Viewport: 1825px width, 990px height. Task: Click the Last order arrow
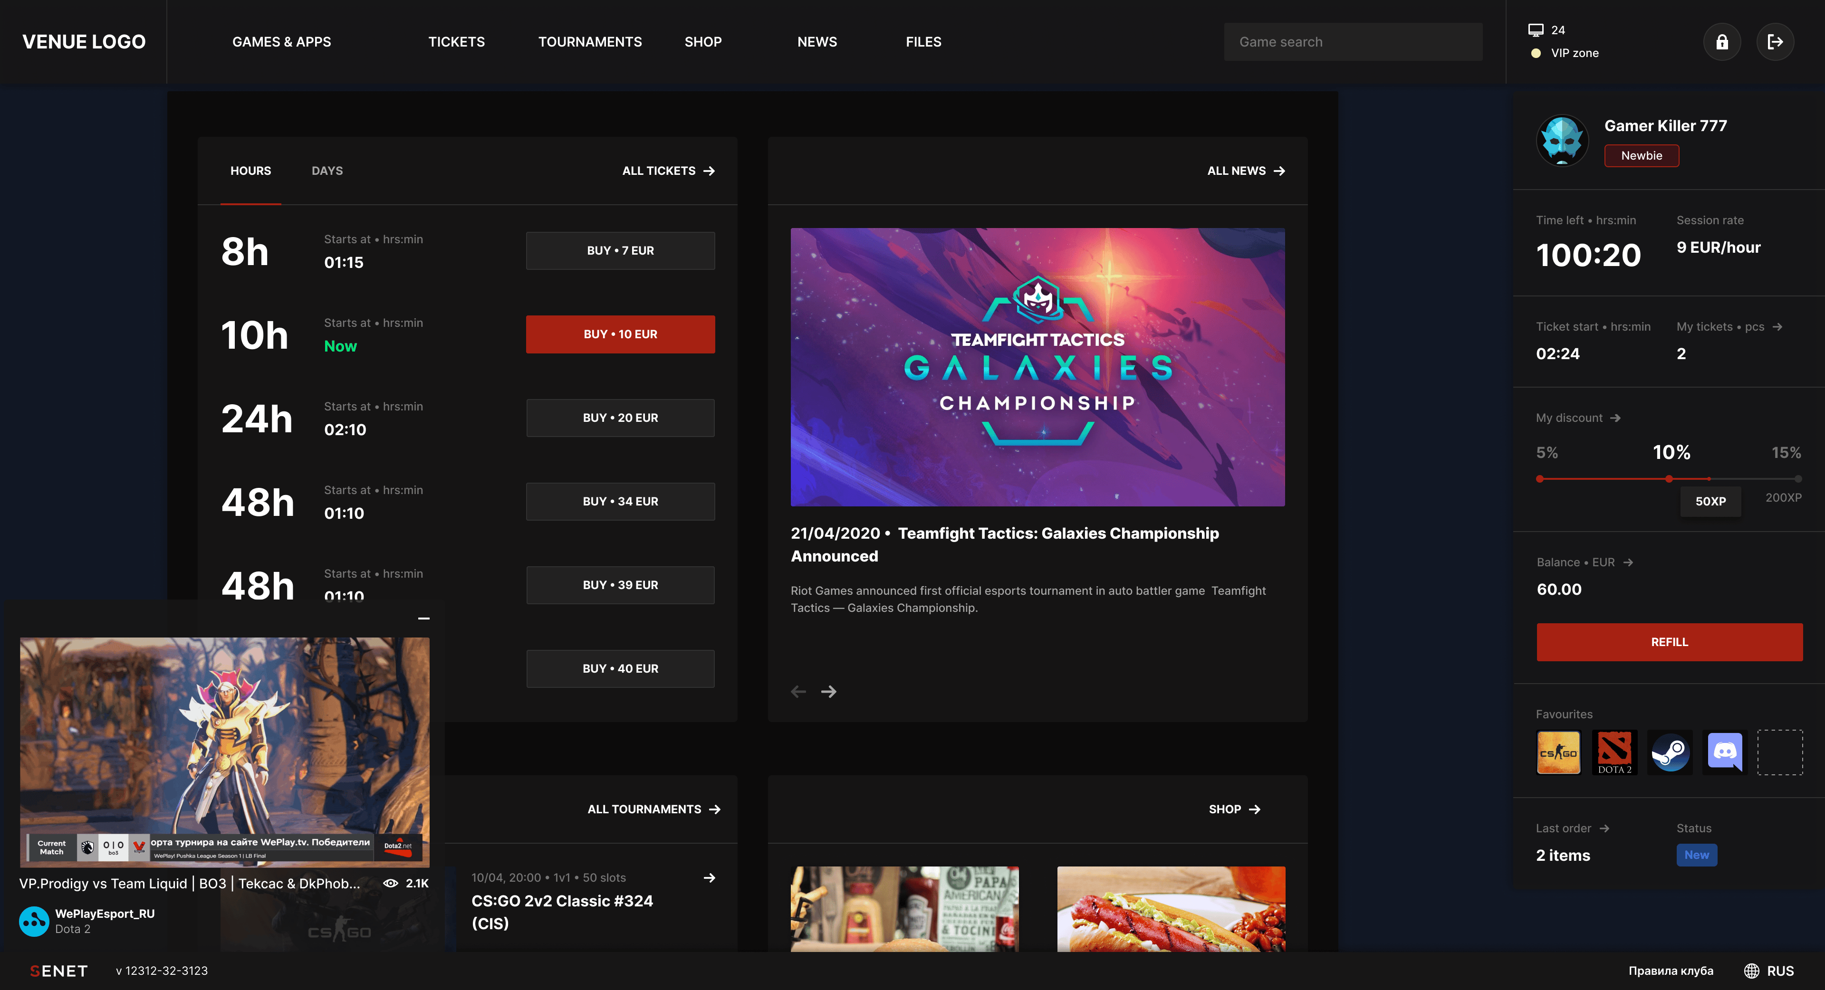1604,828
